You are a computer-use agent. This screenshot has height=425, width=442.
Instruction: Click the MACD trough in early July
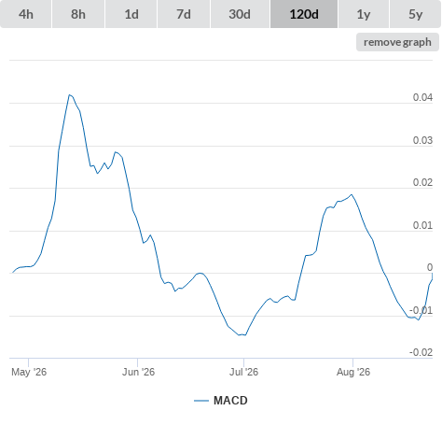click(242, 335)
